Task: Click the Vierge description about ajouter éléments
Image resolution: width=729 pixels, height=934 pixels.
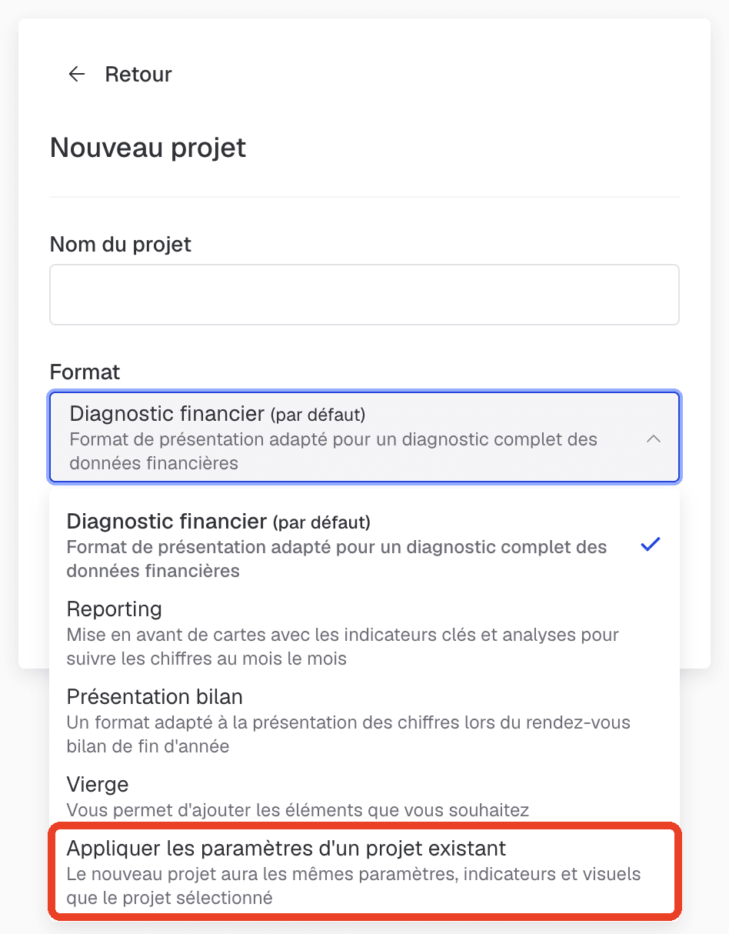Action: [x=298, y=809]
